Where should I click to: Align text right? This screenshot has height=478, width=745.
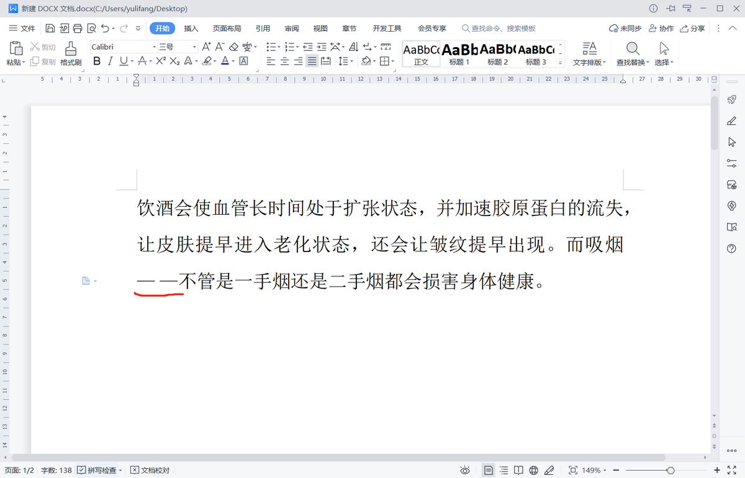pos(298,61)
